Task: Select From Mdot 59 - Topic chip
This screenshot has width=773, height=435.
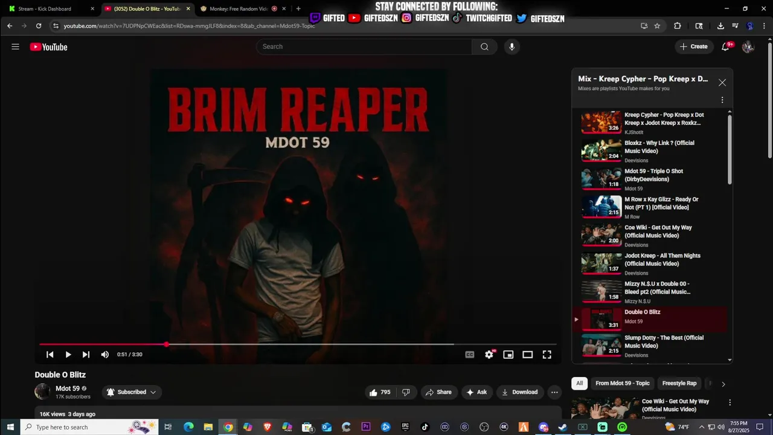Action: click(622, 383)
